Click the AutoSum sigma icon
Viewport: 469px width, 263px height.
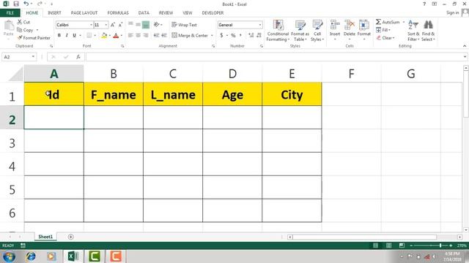(378, 22)
